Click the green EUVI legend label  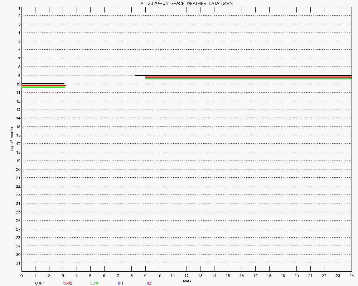pos(94,283)
